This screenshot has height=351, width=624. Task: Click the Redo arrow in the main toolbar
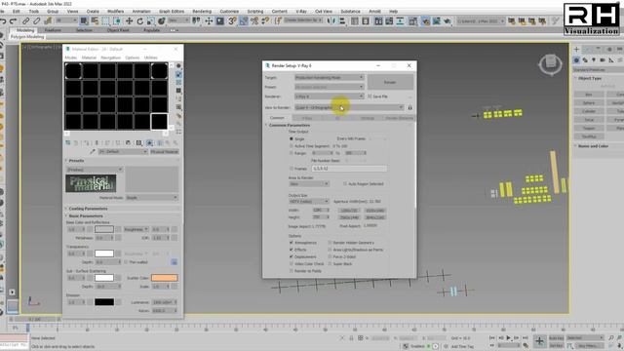[x=13, y=21]
